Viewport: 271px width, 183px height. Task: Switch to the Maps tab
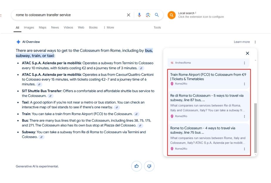click(43, 28)
